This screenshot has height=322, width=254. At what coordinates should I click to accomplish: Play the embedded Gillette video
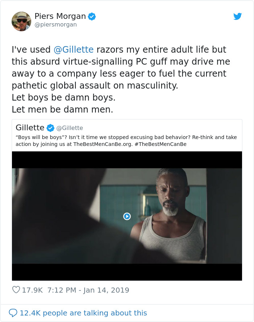click(127, 216)
